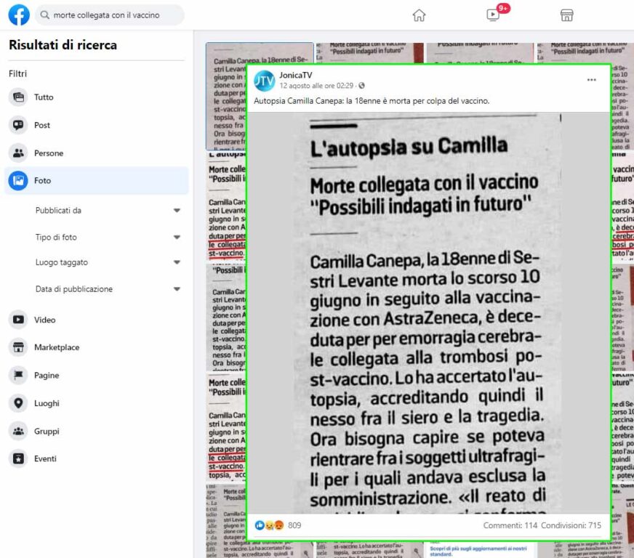Open 'Condivisioni: 715'
The height and width of the screenshot is (558, 634).
571,525
